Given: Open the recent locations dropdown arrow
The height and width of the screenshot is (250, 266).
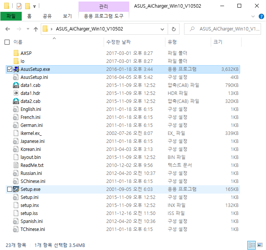Looking at the screenshot, I should point(28,29).
